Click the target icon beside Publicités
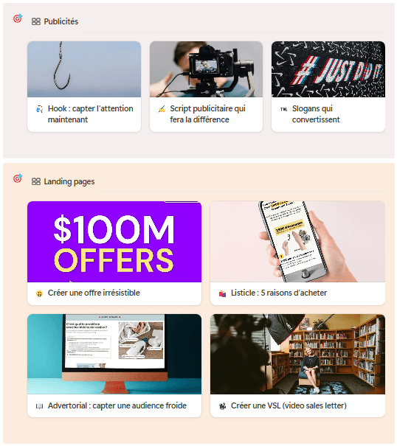The width and height of the screenshot is (397, 446). 18,18
